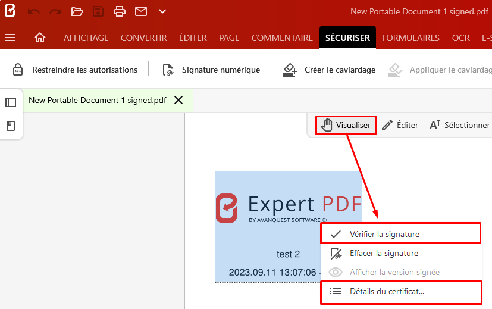Choose Signature numérique tool
This screenshot has height=309, width=492.
(x=211, y=70)
